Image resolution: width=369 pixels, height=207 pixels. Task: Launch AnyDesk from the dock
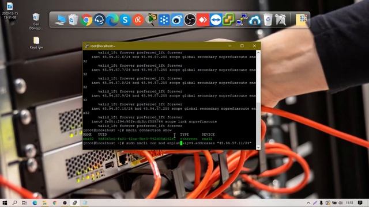pyautogui.click(x=203, y=20)
